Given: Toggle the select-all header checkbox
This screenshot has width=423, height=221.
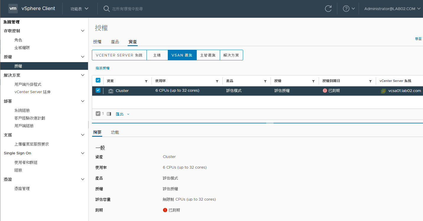Looking at the screenshot, I should 98,80.
